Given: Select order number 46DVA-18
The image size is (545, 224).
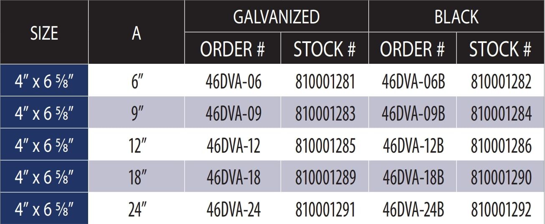Looking at the screenshot, I should (x=233, y=178).
